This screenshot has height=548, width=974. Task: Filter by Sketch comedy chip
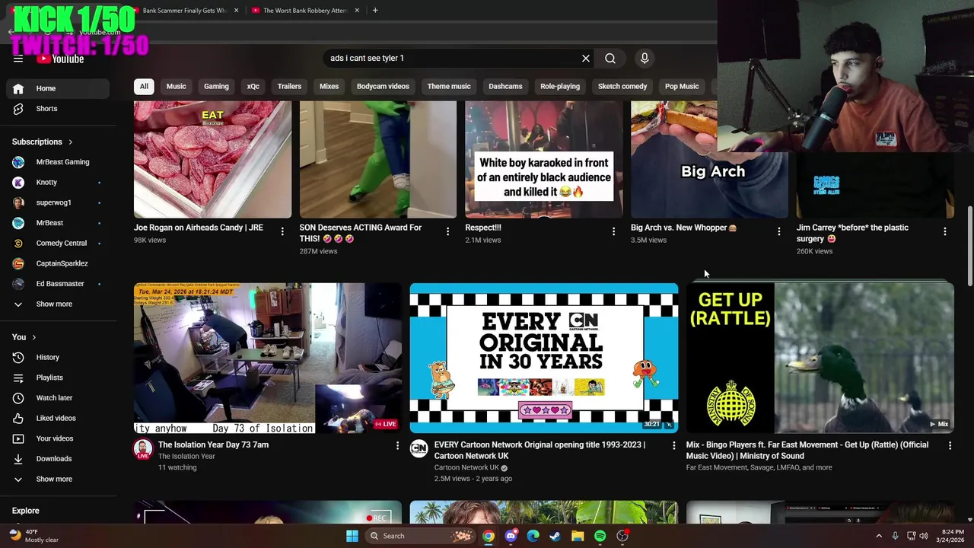622,86
